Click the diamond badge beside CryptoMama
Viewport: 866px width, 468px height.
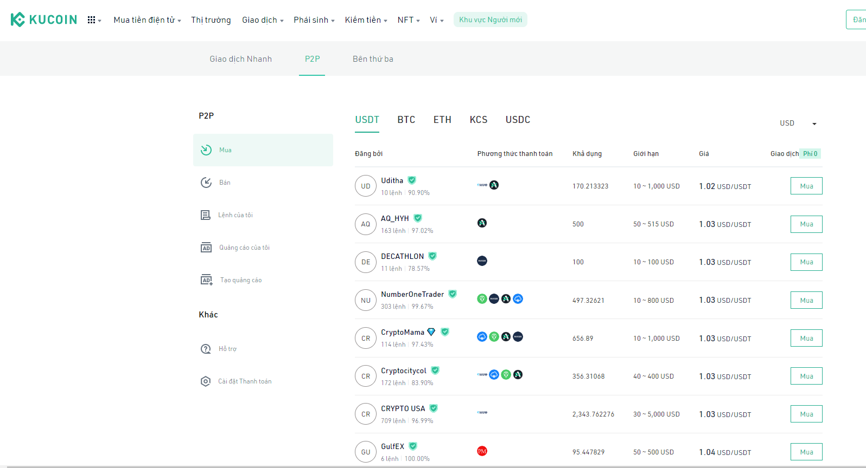[x=431, y=332]
